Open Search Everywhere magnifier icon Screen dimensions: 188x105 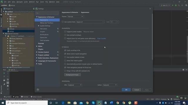tap(186, 5)
